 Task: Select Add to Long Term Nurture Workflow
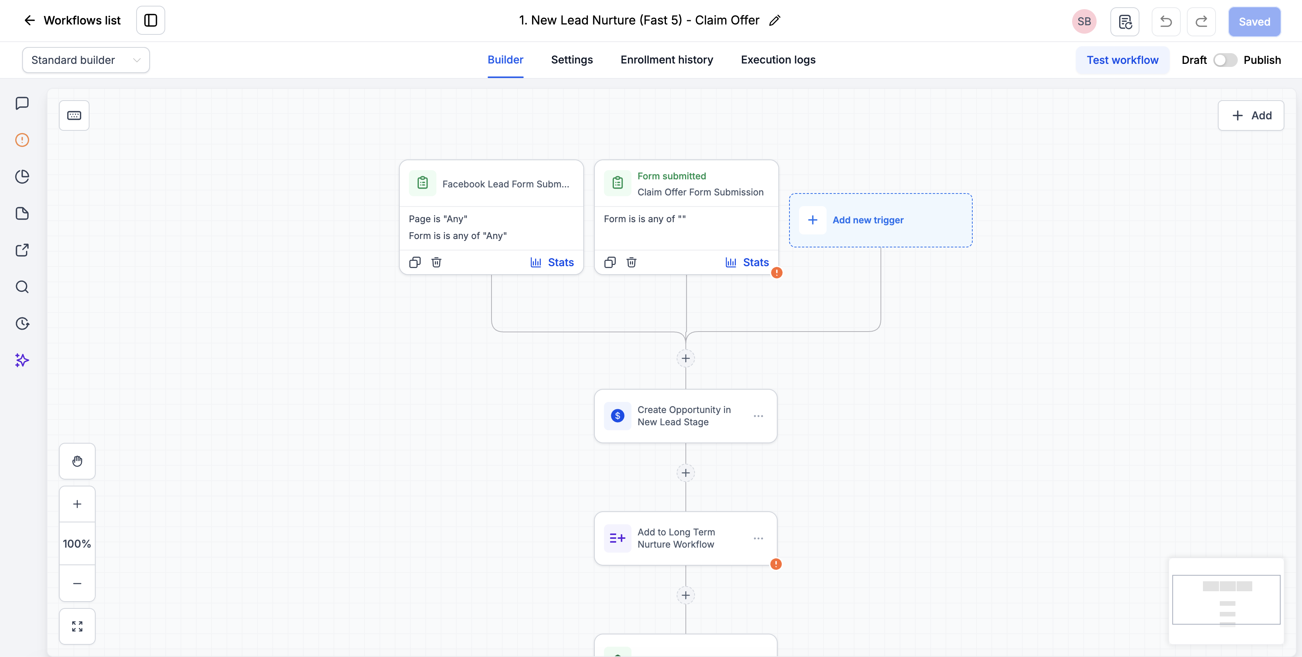coord(686,538)
